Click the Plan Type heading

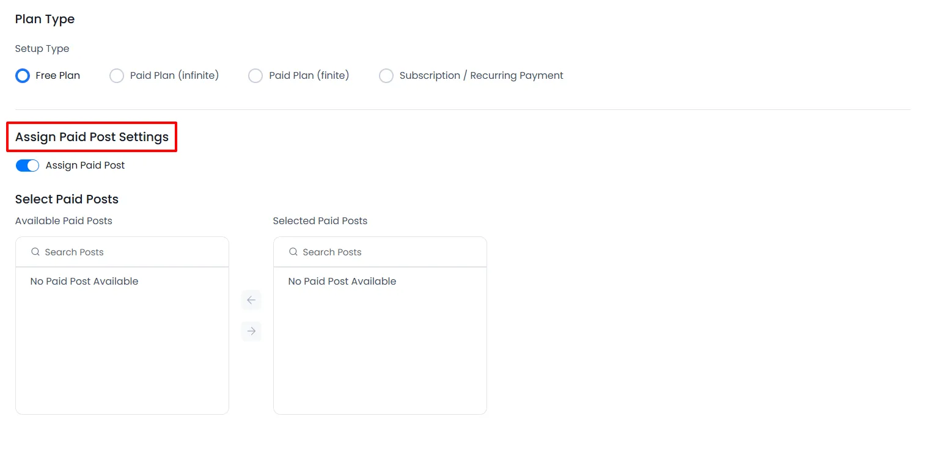click(x=45, y=19)
